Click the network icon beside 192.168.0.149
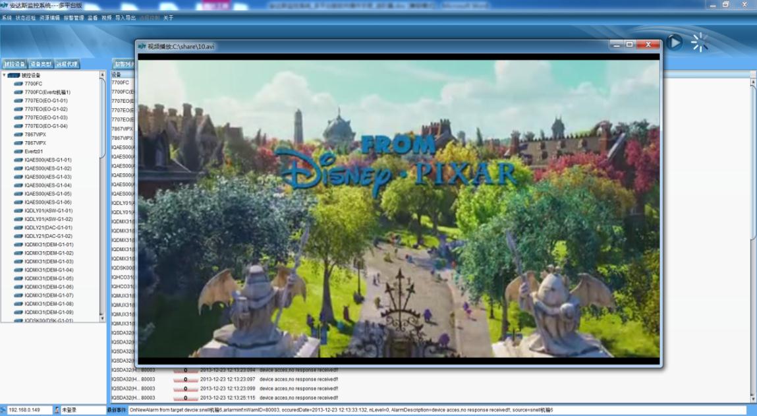This screenshot has height=416, width=757. coord(4,410)
